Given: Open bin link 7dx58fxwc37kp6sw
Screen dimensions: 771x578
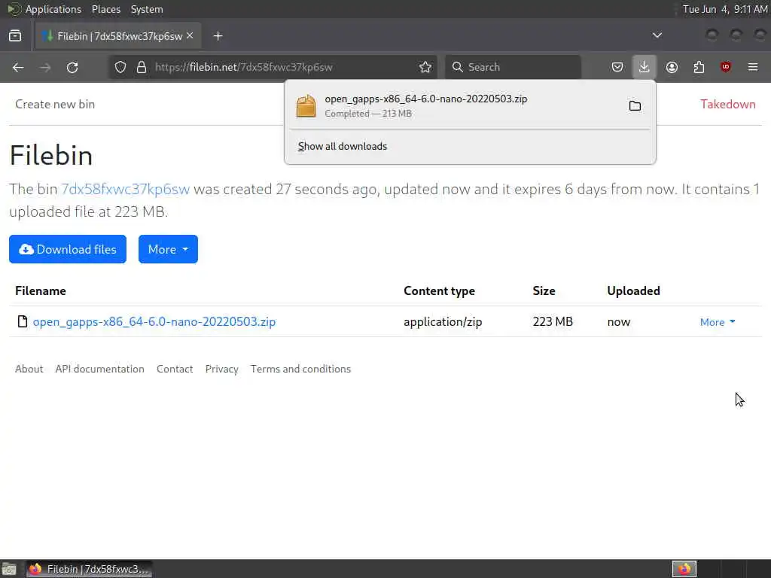Looking at the screenshot, I should [125, 189].
